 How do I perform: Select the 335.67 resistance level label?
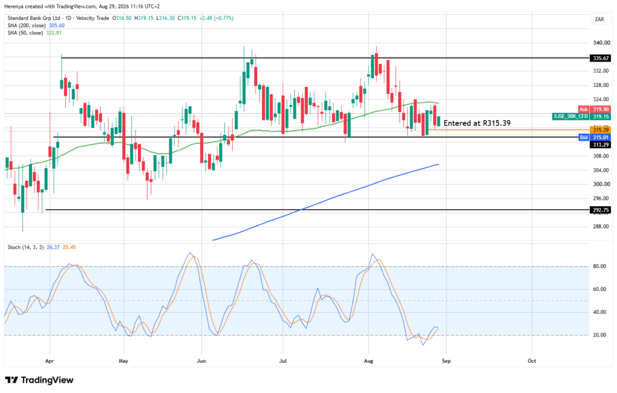[x=601, y=58]
